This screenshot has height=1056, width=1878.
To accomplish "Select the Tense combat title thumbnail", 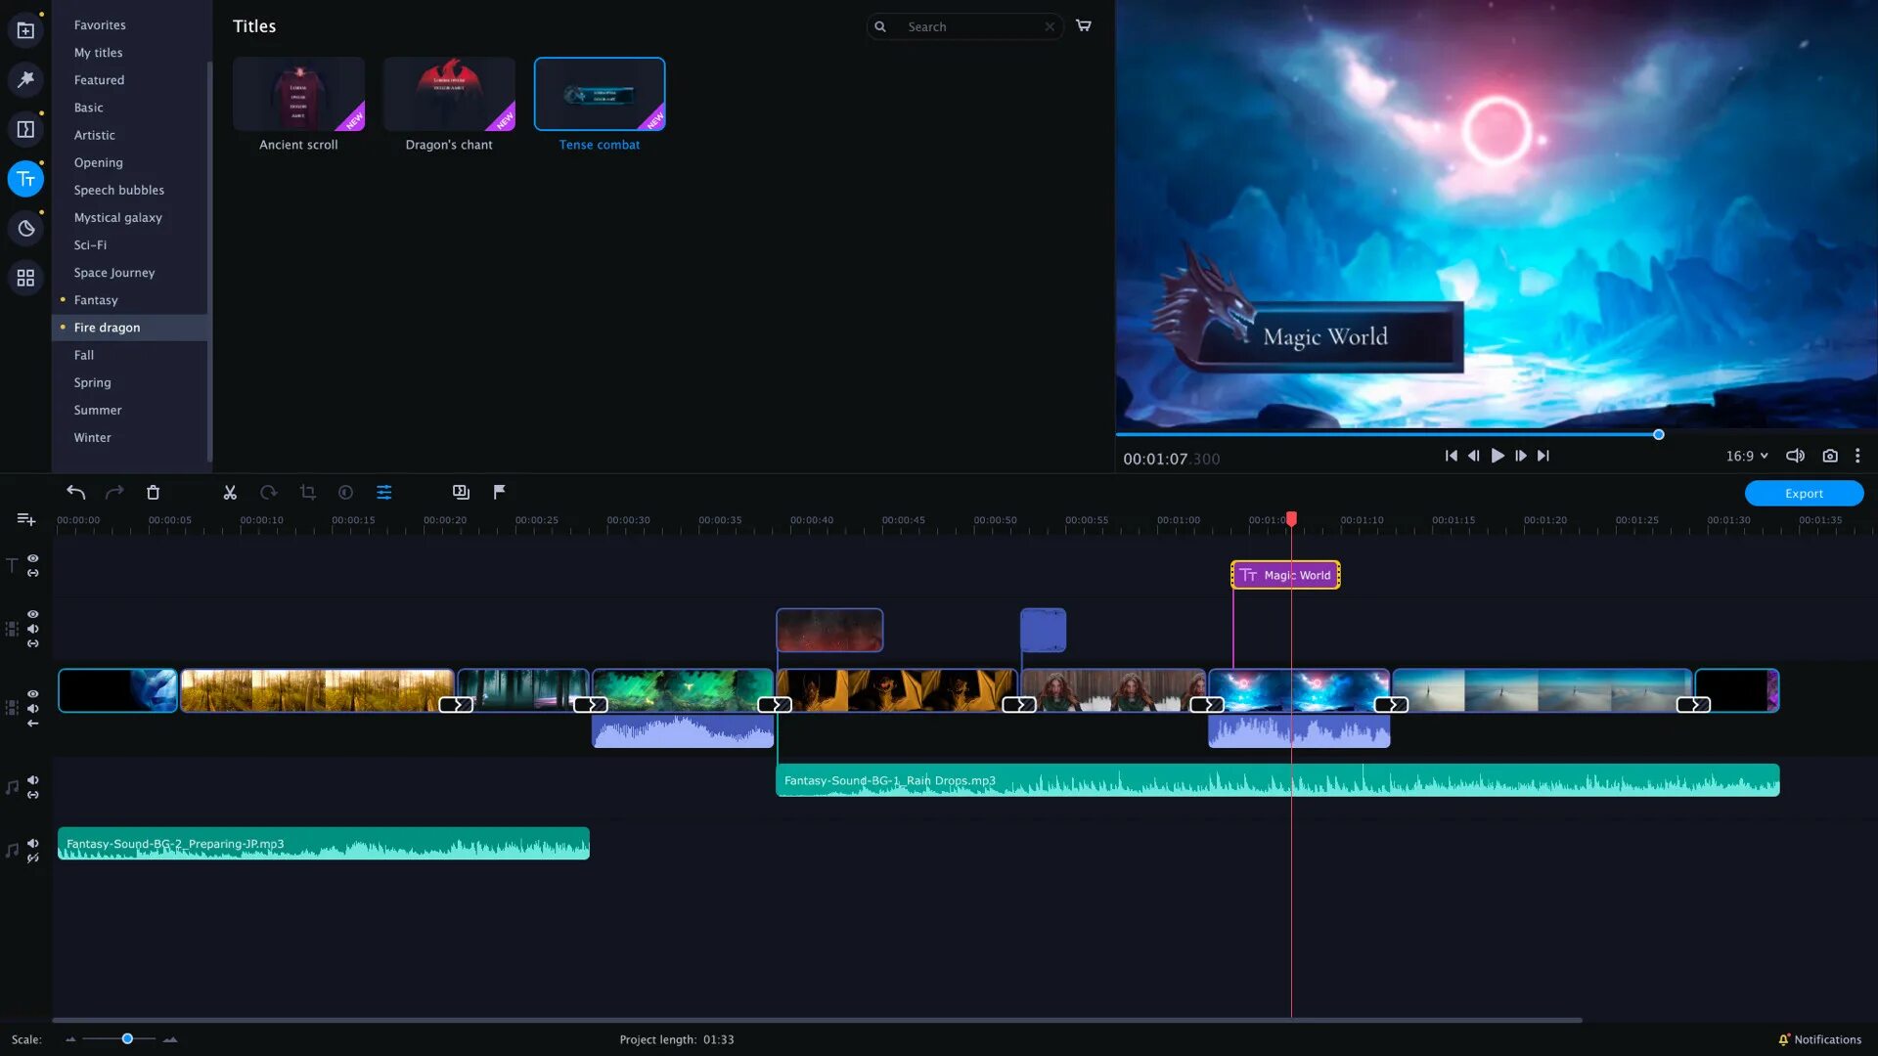I will tap(600, 93).
